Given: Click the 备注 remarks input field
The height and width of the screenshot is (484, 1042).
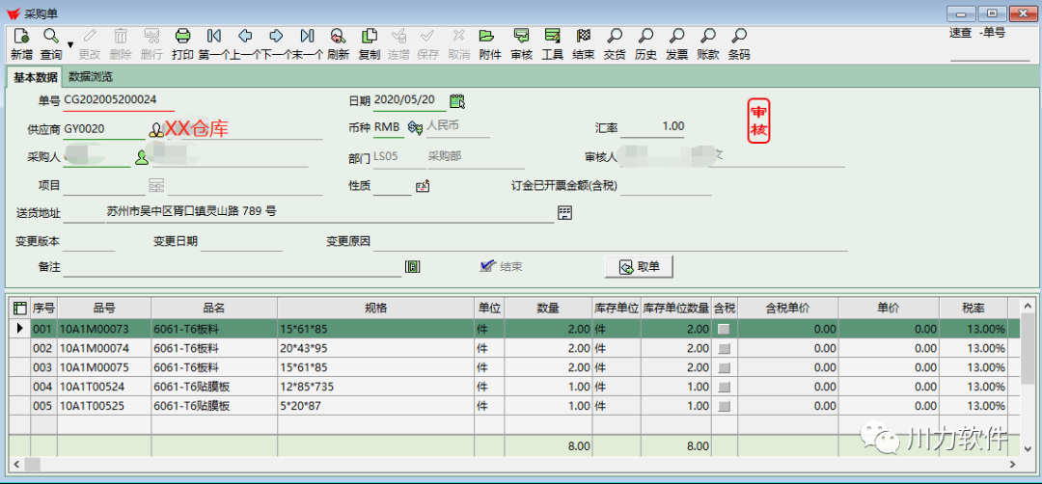Looking at the screenshot, I should pyautogui.click(x=232, y=267).
